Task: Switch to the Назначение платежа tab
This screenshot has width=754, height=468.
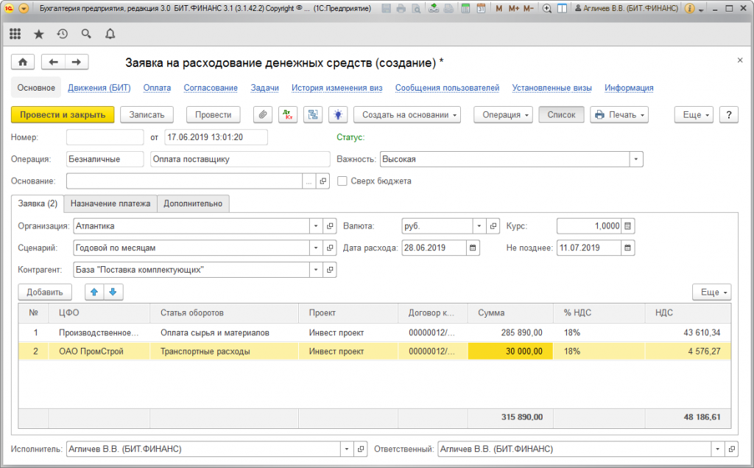Action: point(110,203)
